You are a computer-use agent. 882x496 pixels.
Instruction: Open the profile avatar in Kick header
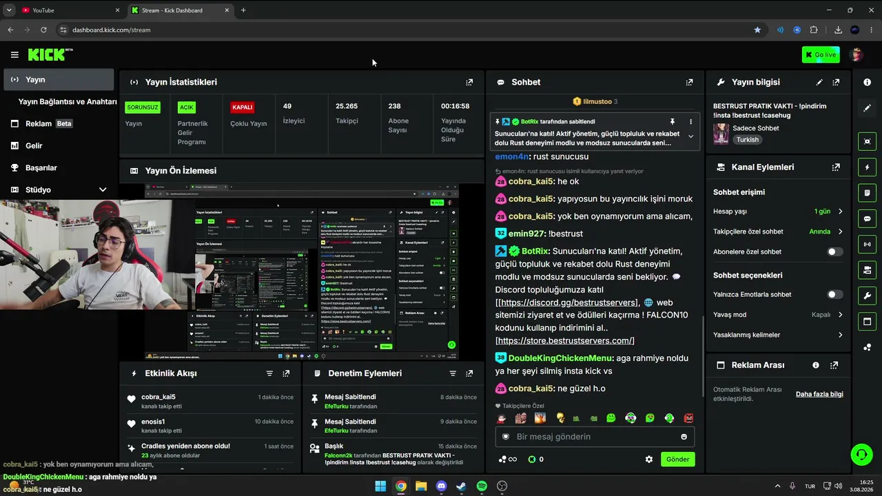pyautogui.click(x=857, y=55)
